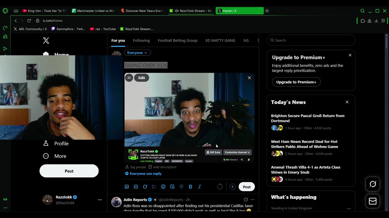Switch to Discover New Years Eve tab

pos(142,11)
